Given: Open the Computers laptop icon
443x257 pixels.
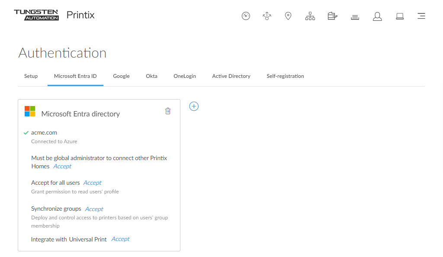Looking at the screenshot, I should pyautogui.click(x=400, y=16).
